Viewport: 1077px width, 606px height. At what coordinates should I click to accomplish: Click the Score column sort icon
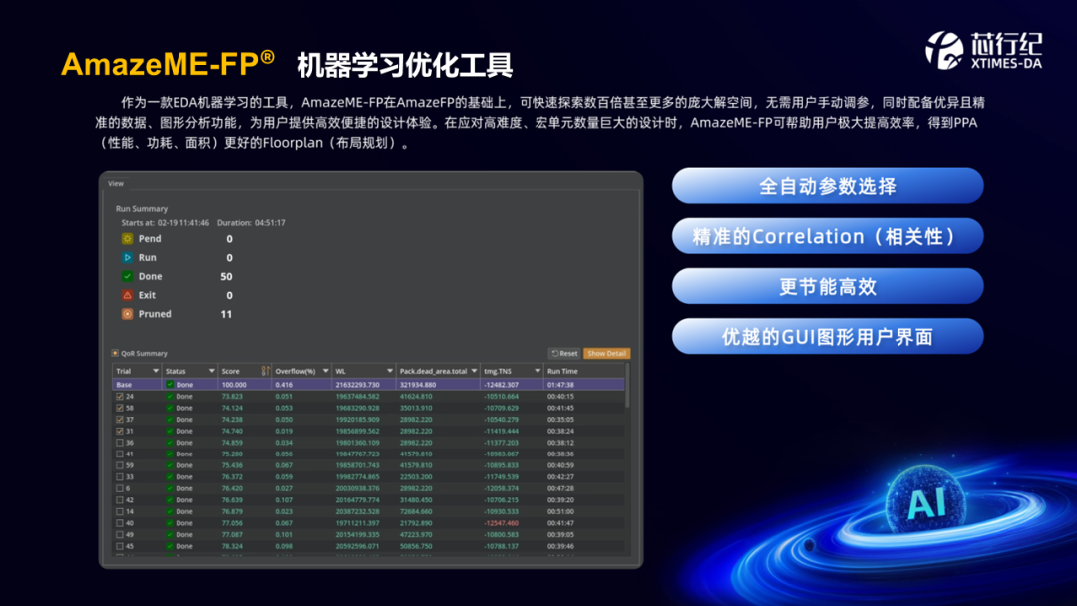pos(265,371)
